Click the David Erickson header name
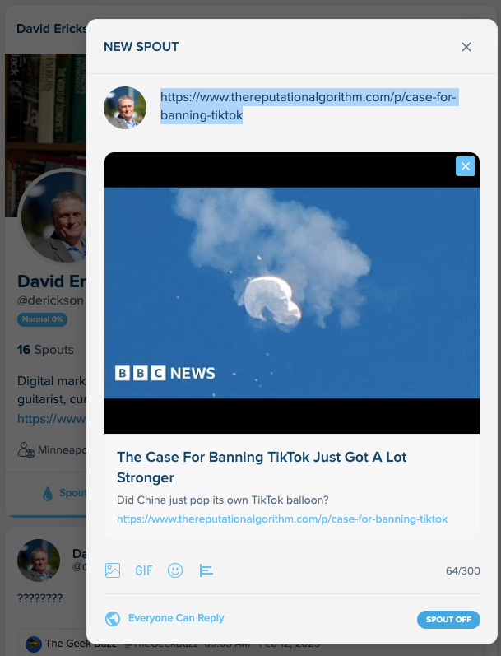The width and height of the screenshot is (501, 656). [x=52, y=29]
